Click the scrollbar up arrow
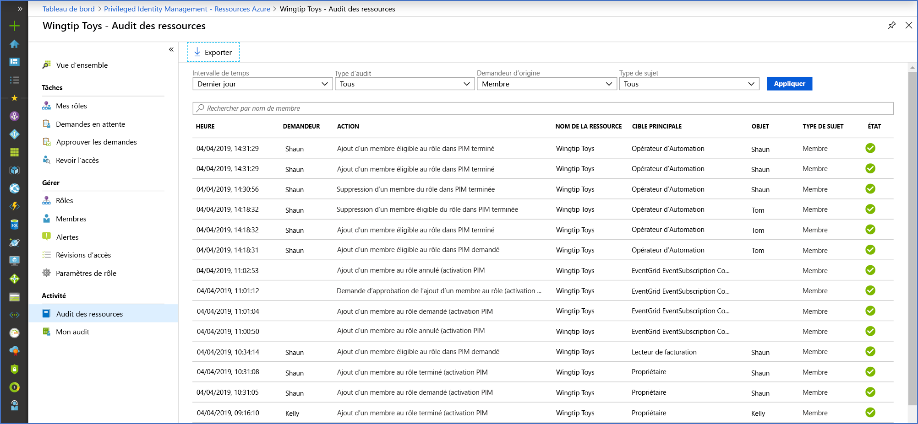Viewport: 918px width, 424px height. tap(912, 67)
